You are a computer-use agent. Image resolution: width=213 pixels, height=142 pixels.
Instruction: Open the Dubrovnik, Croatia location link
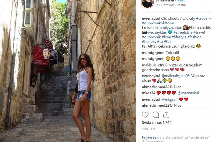[172, 5]
